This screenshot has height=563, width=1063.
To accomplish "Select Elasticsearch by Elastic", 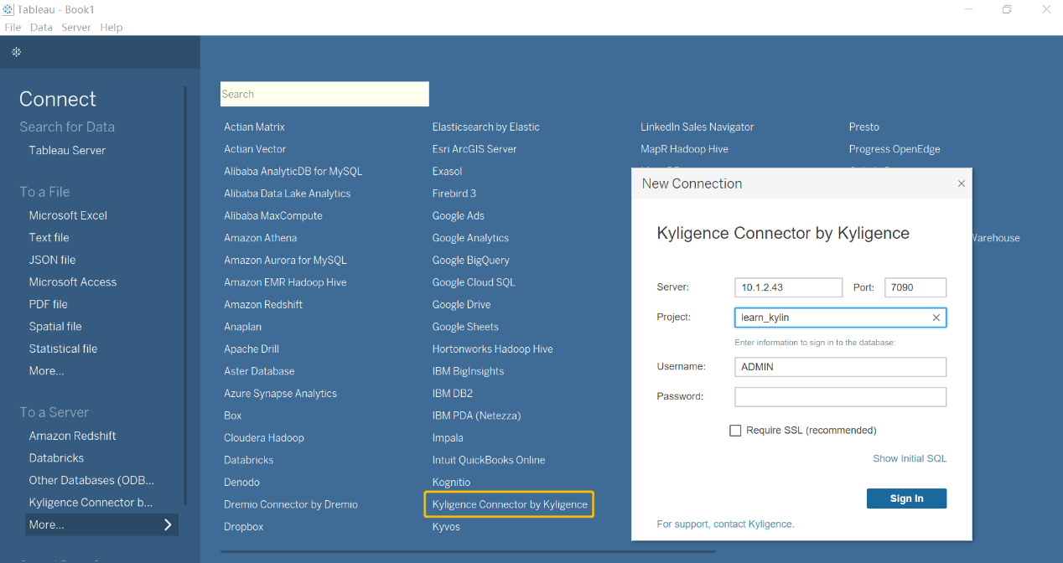I will point(486,127).
